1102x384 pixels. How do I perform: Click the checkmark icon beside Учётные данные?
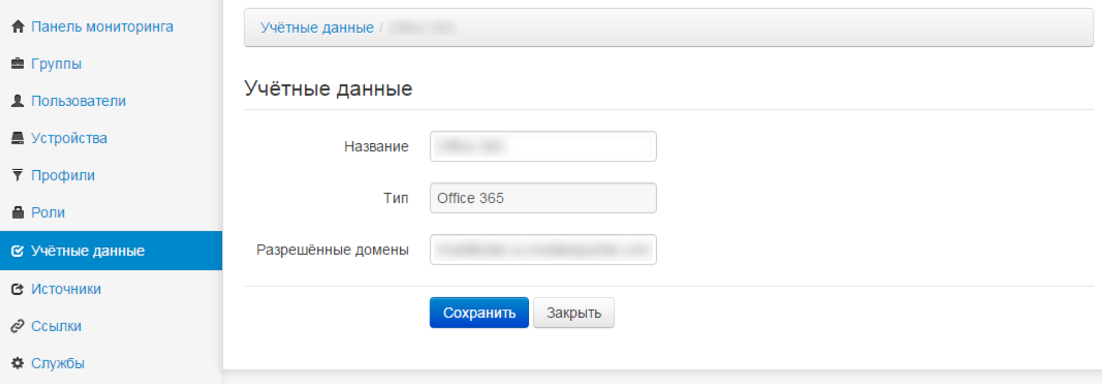pos(18,251)
